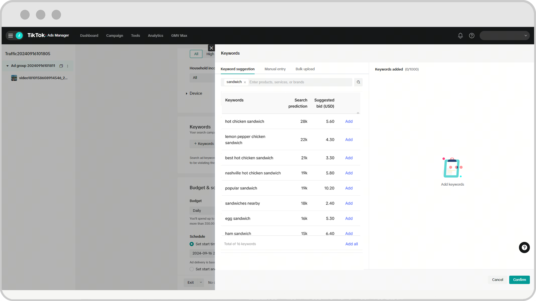Click the more options icon for Ad group
Viewport: 536px width, 301px height.
click(x=68, y=66)
